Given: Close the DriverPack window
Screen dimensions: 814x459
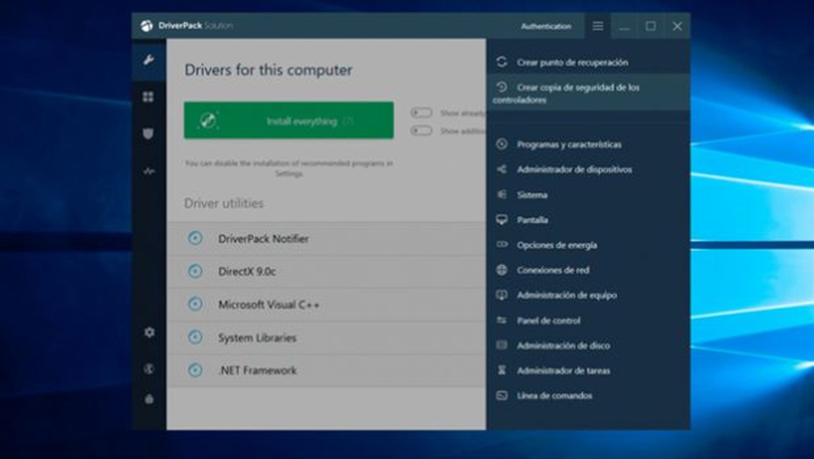Looking at the screenshot, I should 677,26.
